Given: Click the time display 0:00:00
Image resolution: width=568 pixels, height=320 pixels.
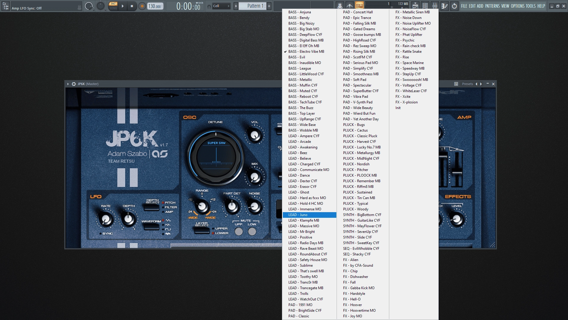Looking at the screenshot, I should pyautogui.click(x=188, y=6).
